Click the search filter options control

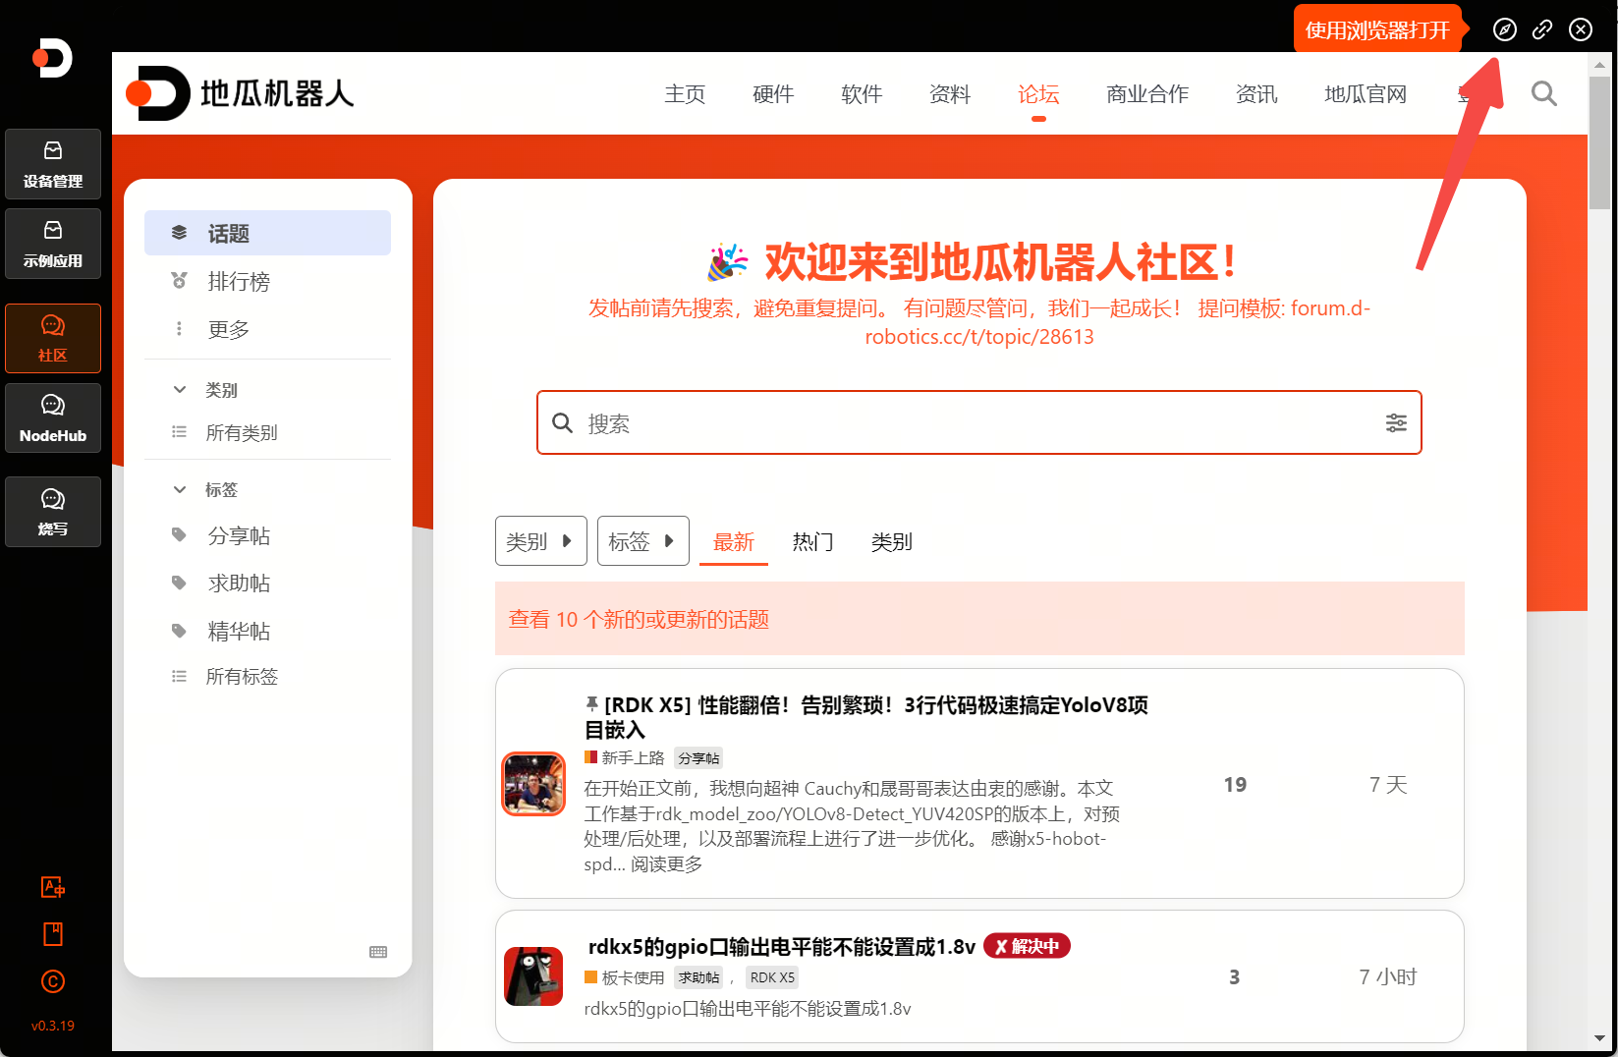pos(1396,422)
